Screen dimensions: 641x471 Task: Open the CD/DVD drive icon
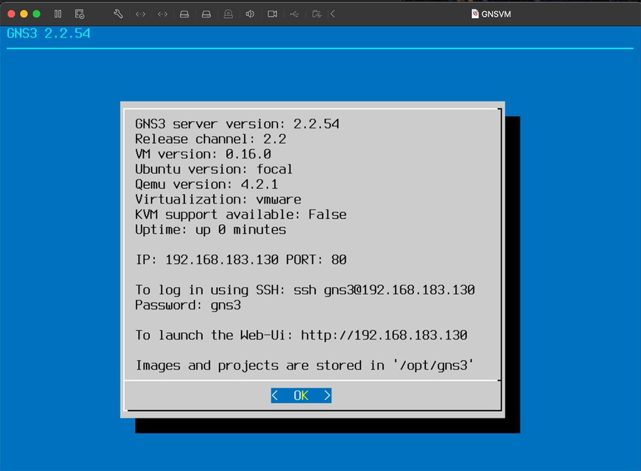click(228, 14)
